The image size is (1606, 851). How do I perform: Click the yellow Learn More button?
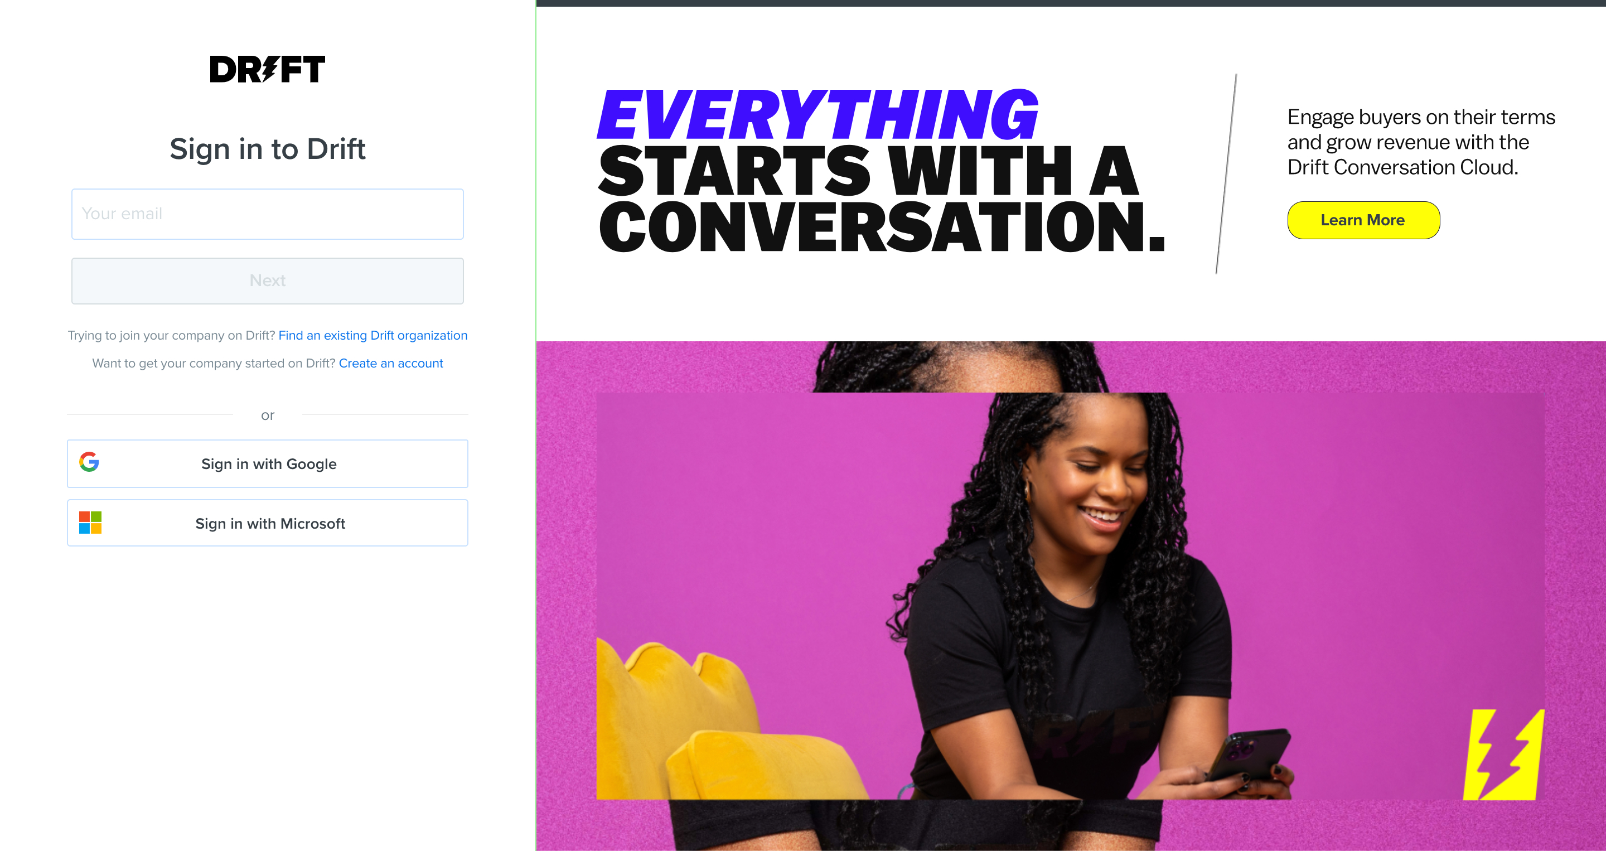coord(1363,220)
